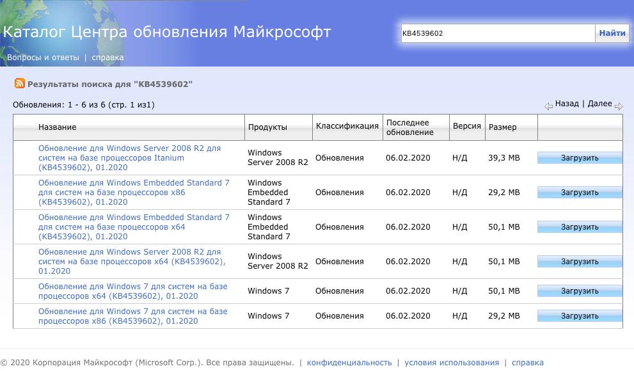Click Загрузить for Embedded Standard 7 x86 update
The width and height of the screenshot is (634, 380).
[580, 193]
